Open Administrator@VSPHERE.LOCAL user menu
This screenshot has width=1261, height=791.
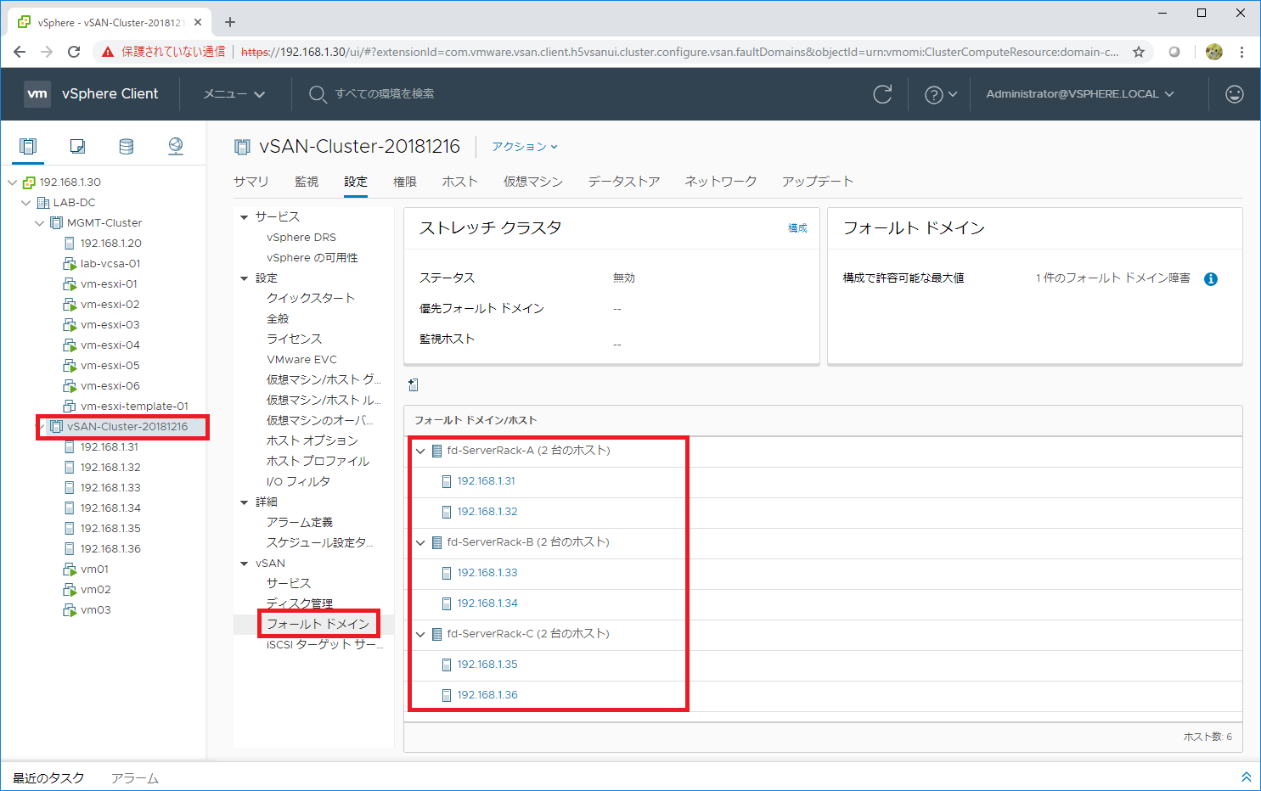(1080, 94)
